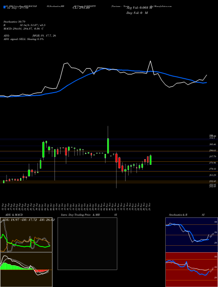The width and height of the screenshot is (218, 287).
Task: Click the last green candlestick on the right
Action: click(151, 160)
